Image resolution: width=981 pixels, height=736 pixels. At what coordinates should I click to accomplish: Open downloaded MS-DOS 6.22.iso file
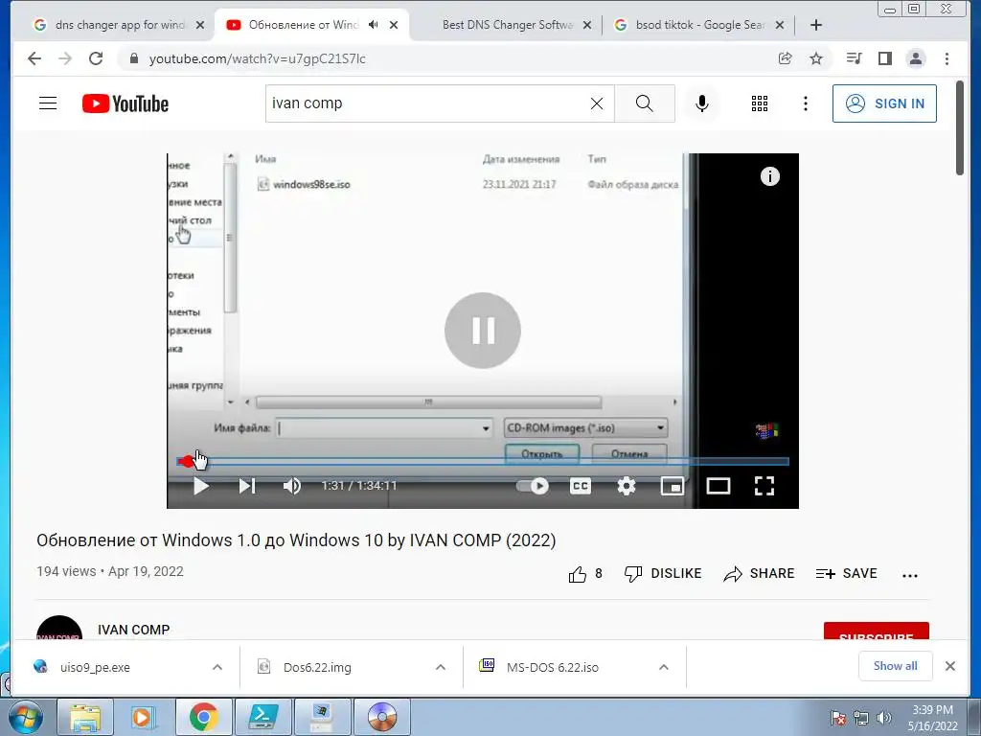click(553, 667)
